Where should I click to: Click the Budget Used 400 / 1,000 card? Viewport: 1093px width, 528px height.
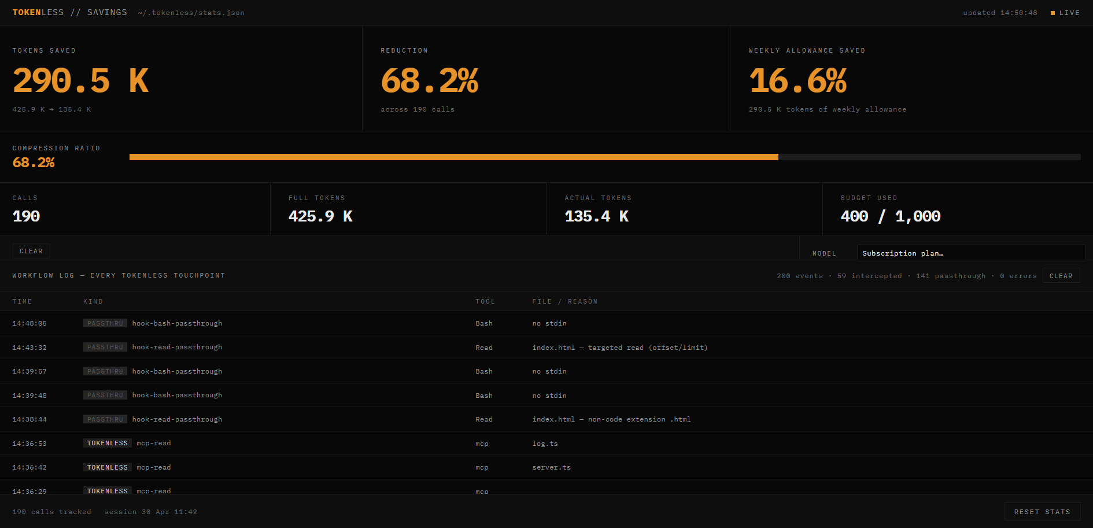[958, 209]
